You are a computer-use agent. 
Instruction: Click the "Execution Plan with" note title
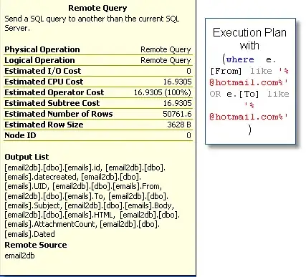[249, 39]
